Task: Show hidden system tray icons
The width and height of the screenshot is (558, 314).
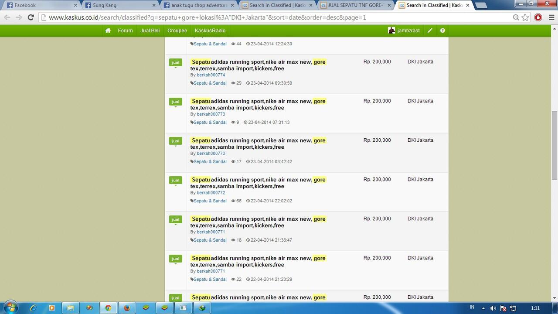Action: [x=483, y=308]
